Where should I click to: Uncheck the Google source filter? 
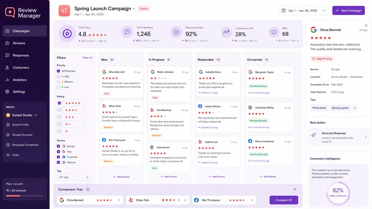click(58, 146)
